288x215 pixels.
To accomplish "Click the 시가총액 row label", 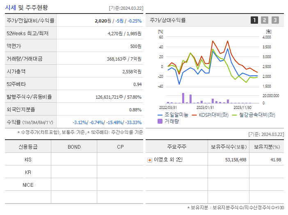I will tap(16, 71).
